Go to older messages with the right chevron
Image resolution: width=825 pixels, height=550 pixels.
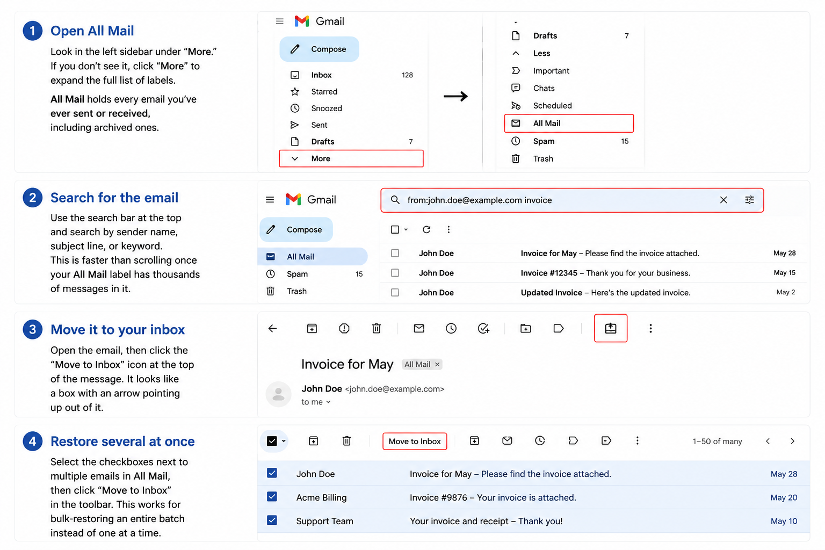point(792,441)
